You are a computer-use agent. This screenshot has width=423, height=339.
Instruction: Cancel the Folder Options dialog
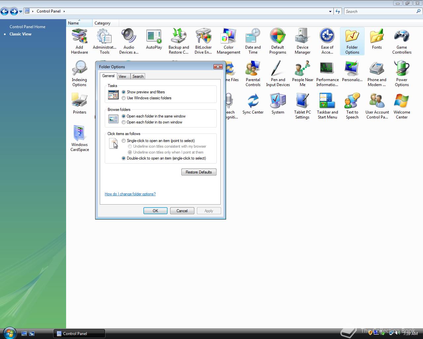[x=182, y=211]
